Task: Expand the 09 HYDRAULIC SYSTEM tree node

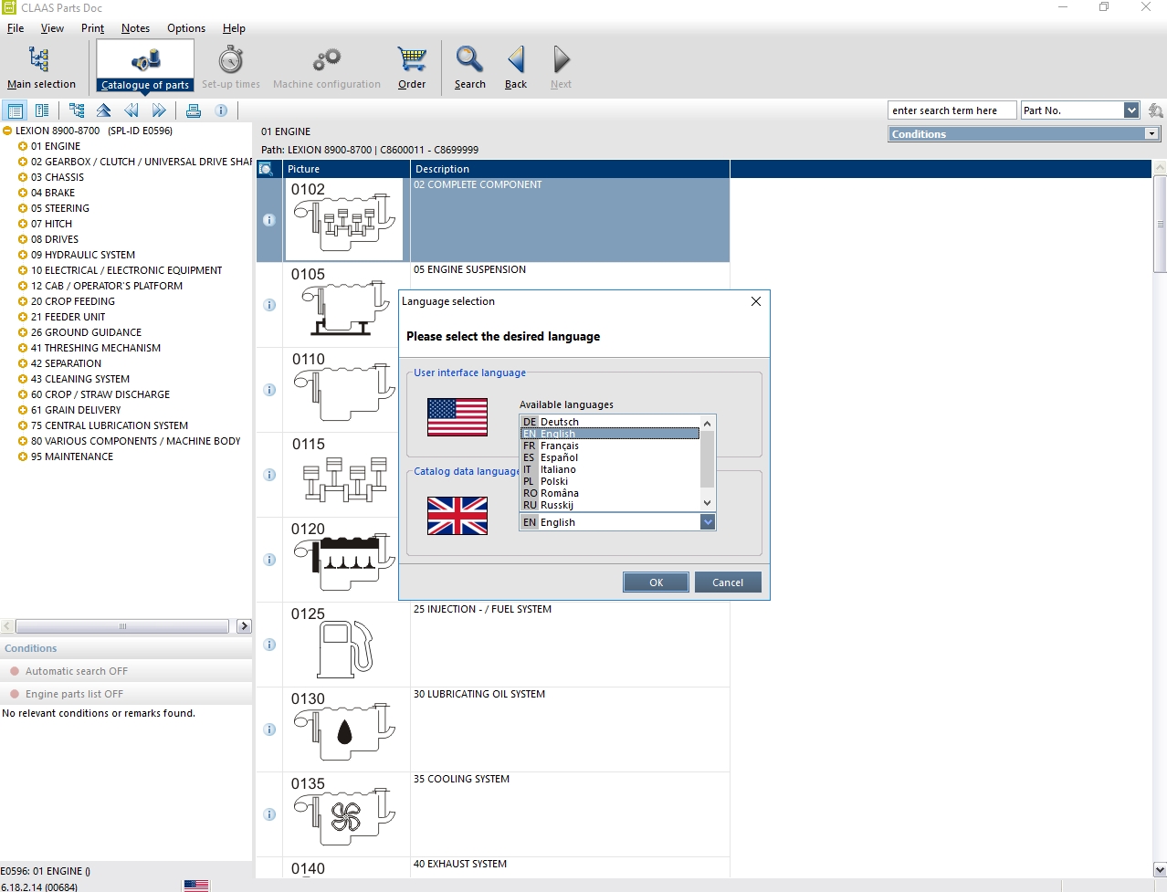Action: point(23,255)
